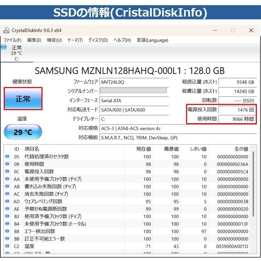
Task: Click the status dot for attribute B2
Action: tap(7, 216)
